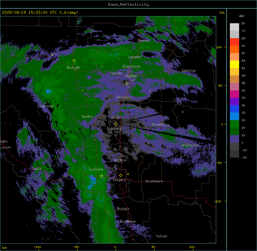Click the -30 value in dBZ legend
Viewport: 257px width, 251px height.
(244, 158)
